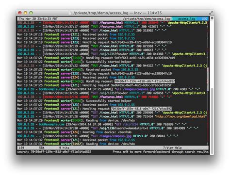Image resolution: width=230 pixels, height=177 pixels.
Task: Click the 'LOG' view indicator in top bar
Action: click(204, 19)
